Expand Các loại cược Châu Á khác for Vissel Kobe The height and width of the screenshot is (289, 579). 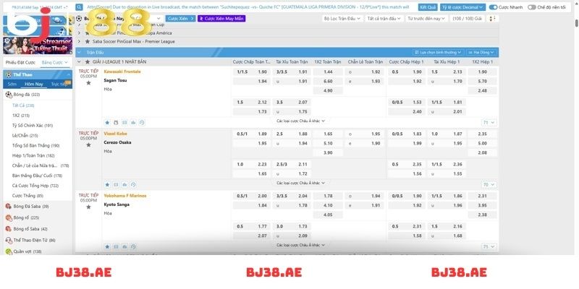pyautogui.click(x=300, y=183)
